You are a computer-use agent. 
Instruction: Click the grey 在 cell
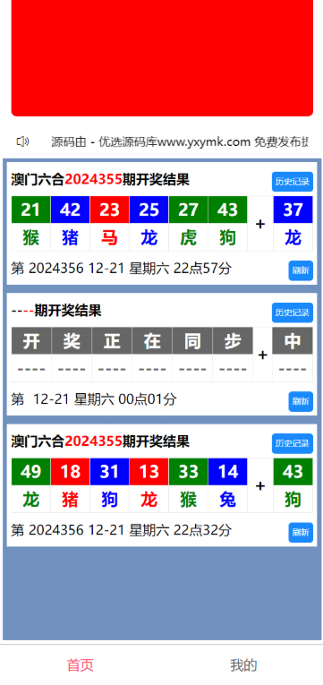pos(152,341)
